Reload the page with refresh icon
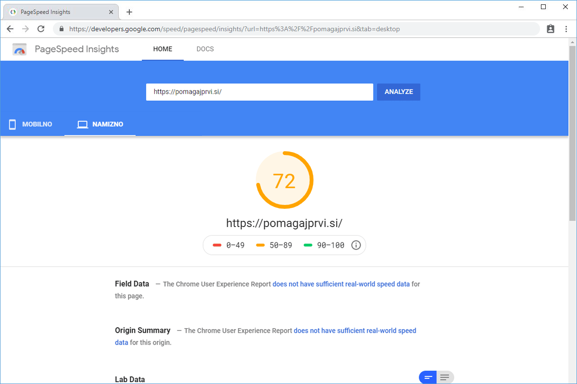The image size is (577, 384). click(x=41, y=29)
